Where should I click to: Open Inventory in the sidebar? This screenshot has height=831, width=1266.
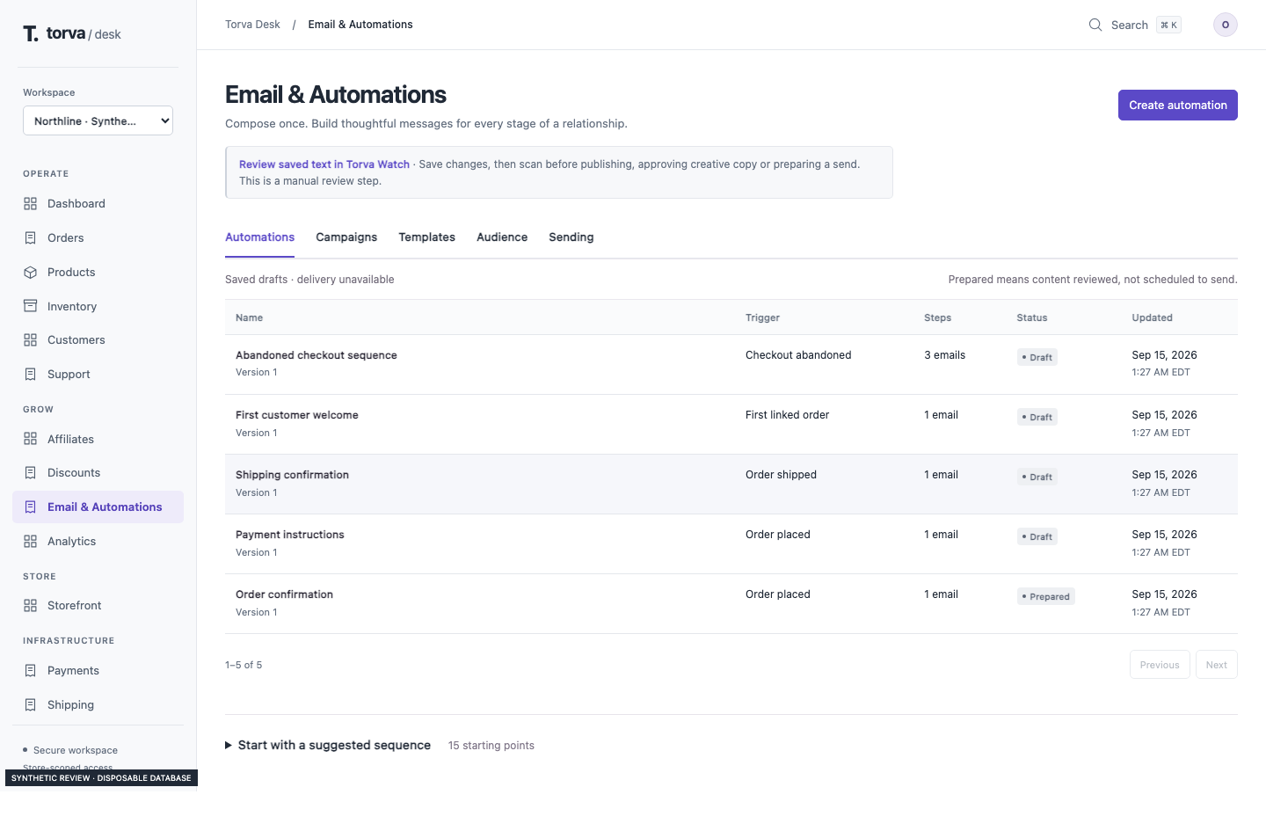point(98,306)
